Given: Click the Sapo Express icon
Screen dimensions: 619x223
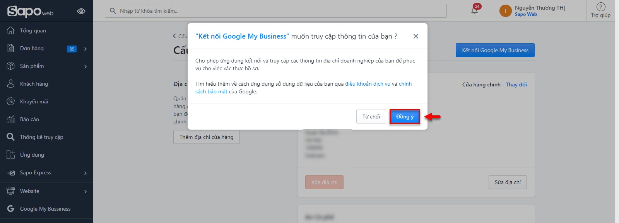Looking at the screenshot, I should coord(11,173).
